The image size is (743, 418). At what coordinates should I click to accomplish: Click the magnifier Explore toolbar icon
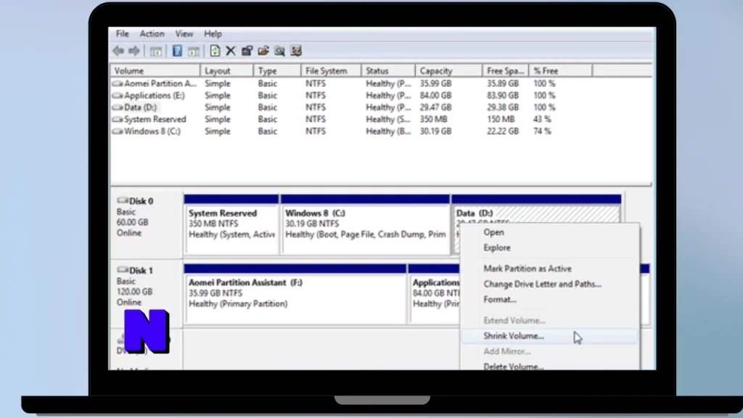point(279,51)
